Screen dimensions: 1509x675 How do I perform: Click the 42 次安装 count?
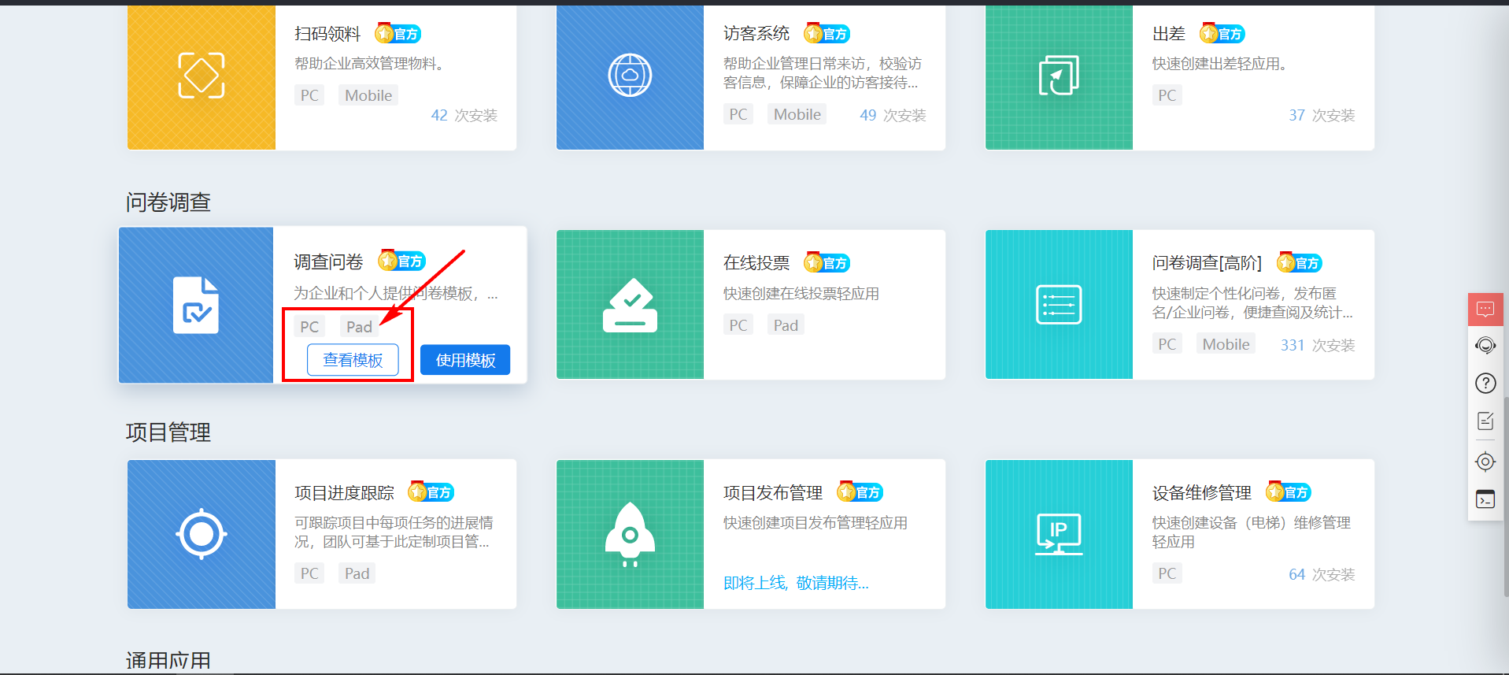[464, 115]
